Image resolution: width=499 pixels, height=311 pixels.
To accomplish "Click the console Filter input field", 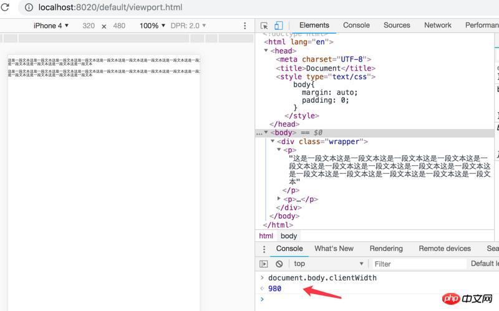I will pyautogui.click(x=418, y=264).
